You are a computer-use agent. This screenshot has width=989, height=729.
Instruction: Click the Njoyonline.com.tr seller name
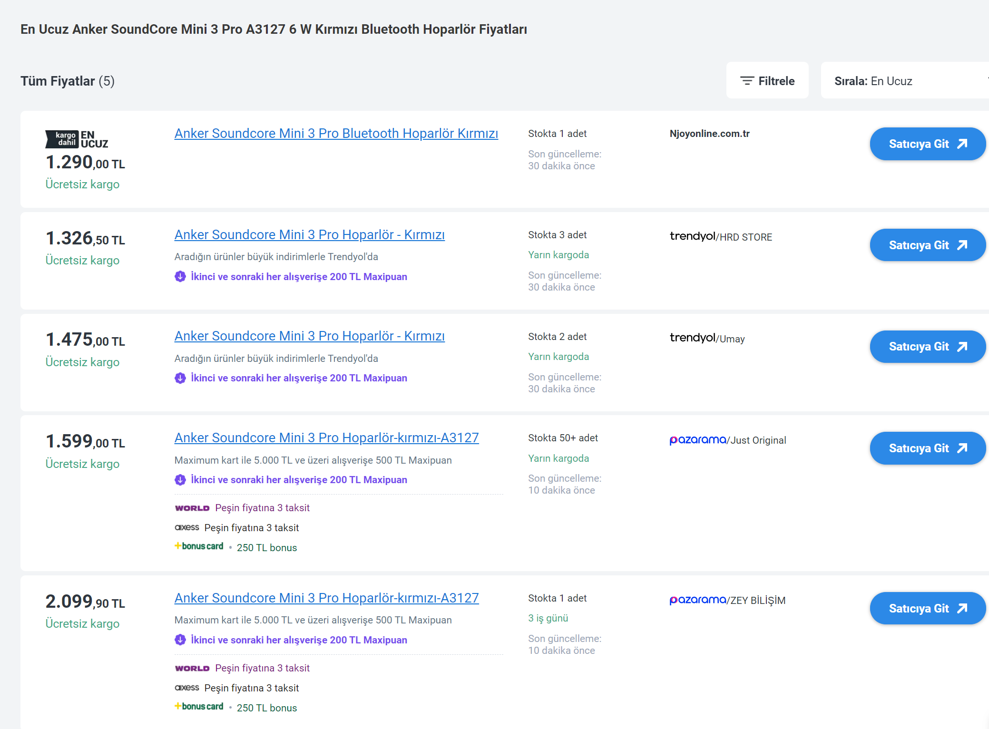(x=710, y=134)
